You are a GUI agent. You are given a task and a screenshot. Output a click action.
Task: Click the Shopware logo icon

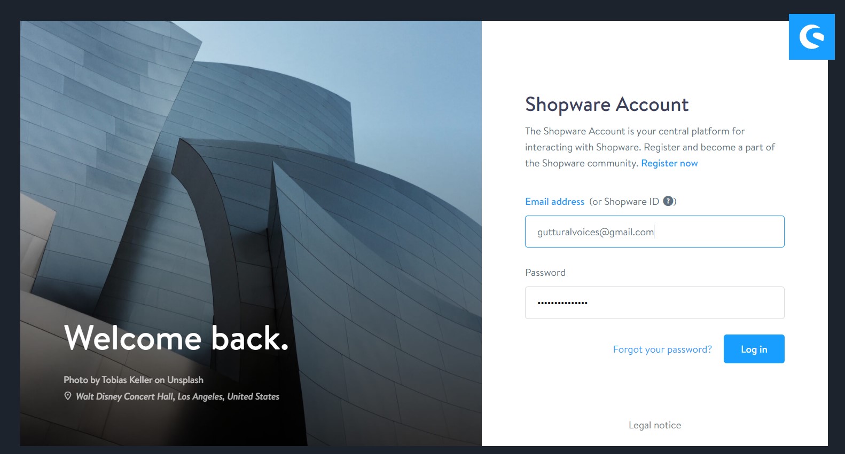tap(811, 37)
